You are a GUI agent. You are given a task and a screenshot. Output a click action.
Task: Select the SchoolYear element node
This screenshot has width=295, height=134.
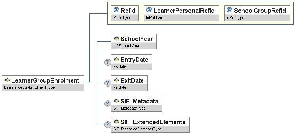[x=134, y=41]
